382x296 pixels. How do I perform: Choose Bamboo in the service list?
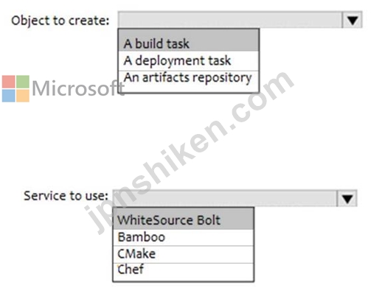coord(183,238)
